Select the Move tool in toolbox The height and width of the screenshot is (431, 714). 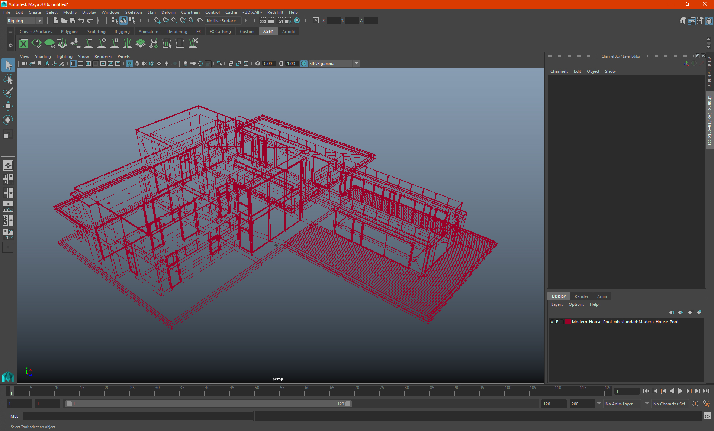pyautogui.click(x=8, y=106)
